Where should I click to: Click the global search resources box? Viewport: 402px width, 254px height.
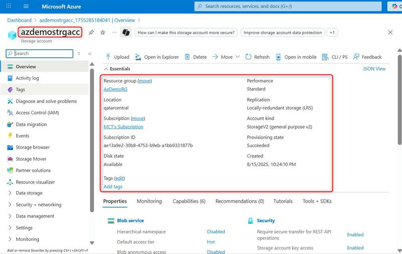point(287,7)
